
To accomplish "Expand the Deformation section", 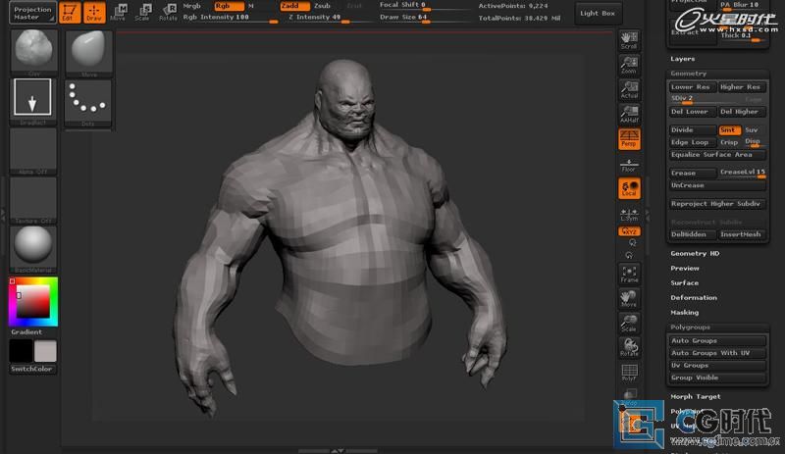I will click(694, 298).
